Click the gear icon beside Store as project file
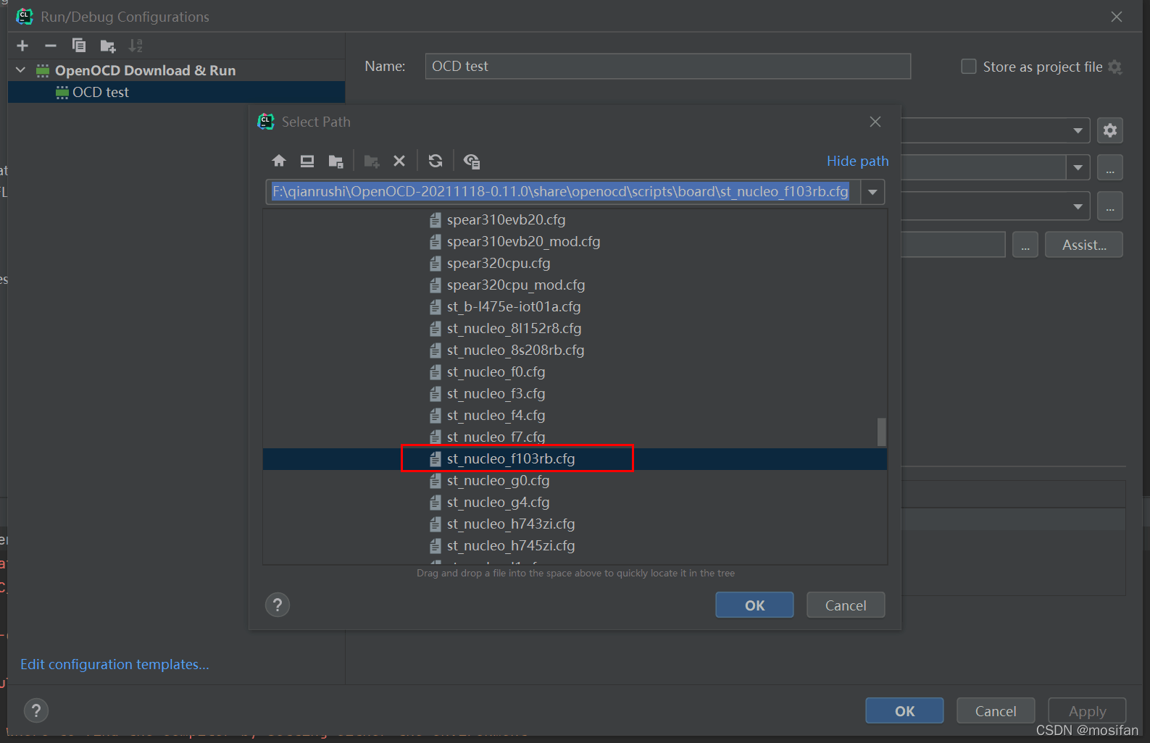The height and width of the screenshot is (743, 1150). click(x=1115, y=67)
